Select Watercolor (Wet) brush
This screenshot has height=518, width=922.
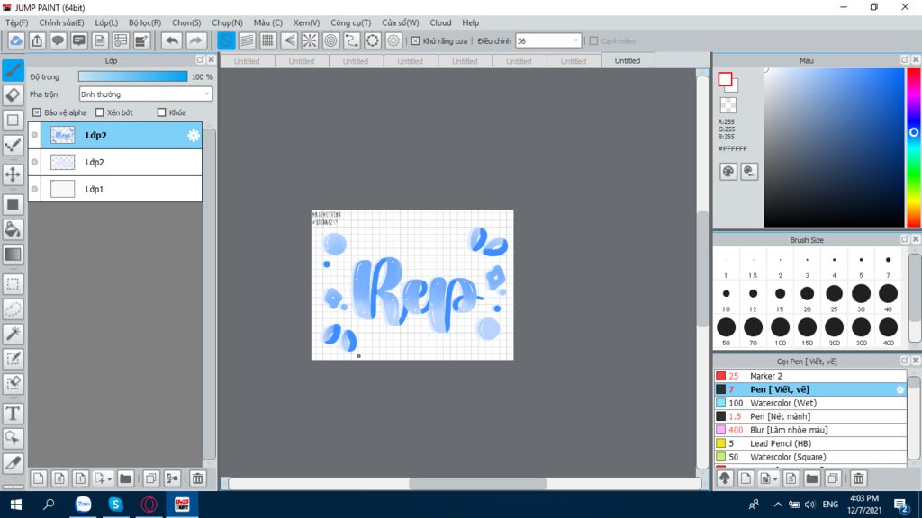[x=810, y=403]
